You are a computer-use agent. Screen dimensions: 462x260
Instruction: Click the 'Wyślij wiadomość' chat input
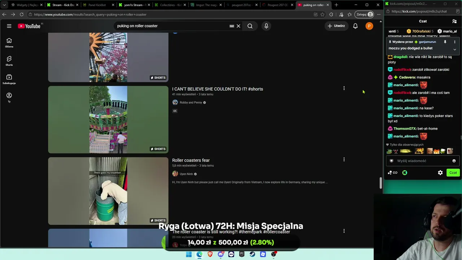422,161
